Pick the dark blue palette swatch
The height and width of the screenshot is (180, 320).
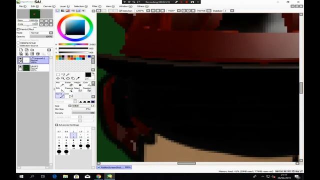pyautogui.click(x=89, y=56)
